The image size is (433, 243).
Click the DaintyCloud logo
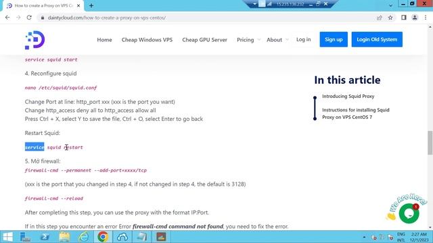(35, 40)
